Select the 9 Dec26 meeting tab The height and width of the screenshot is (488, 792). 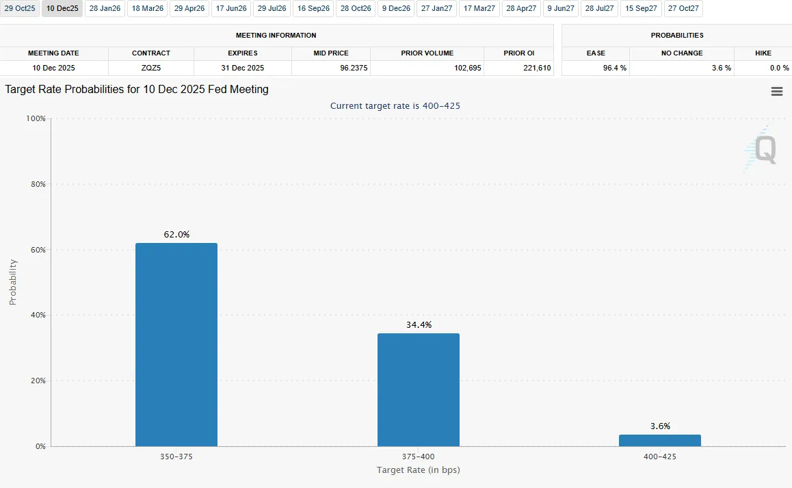[x=397, y=9]
